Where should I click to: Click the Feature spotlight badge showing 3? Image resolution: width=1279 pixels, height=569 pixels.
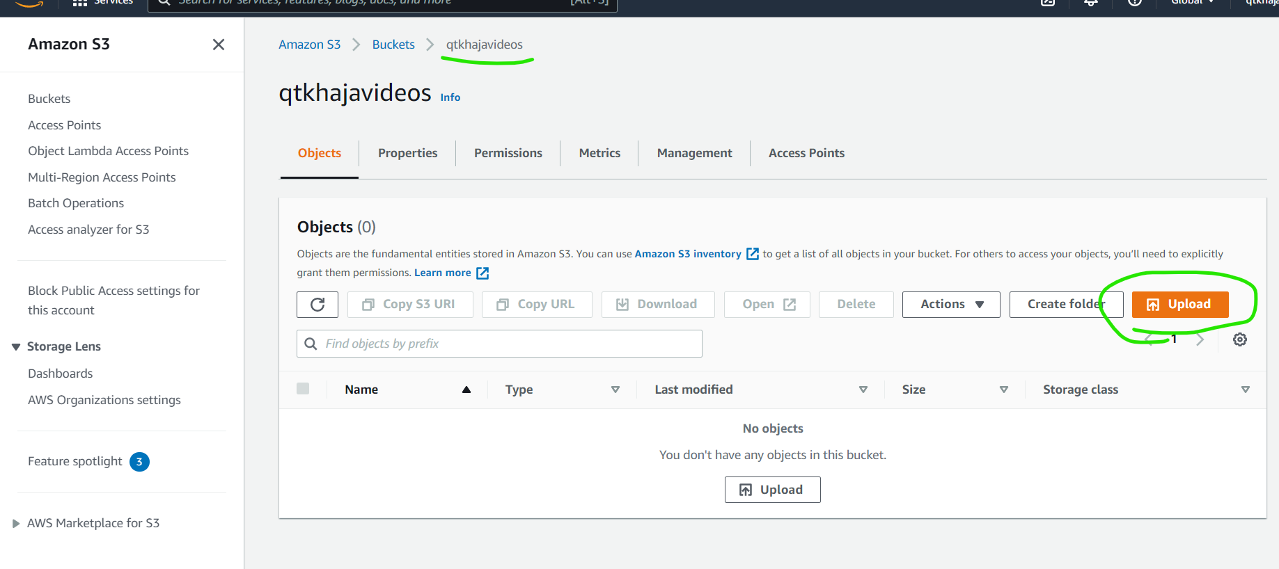(139, 462)
